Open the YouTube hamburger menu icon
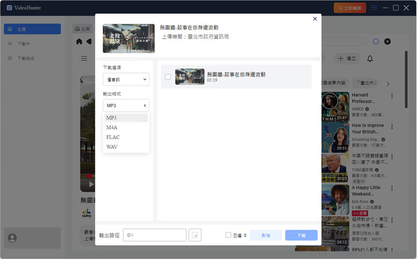 tap(84, 58)
